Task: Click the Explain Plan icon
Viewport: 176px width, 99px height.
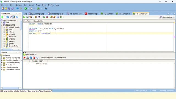Action: point(31,17)
